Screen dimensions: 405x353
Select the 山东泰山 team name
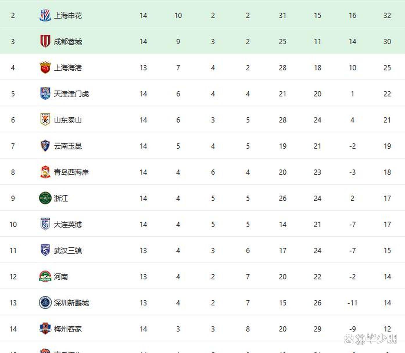coord(68,120)
